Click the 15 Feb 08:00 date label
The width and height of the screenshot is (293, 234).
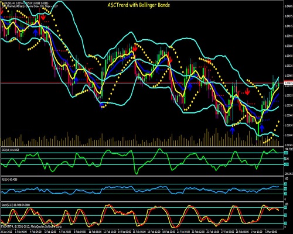tap(139, 232)
